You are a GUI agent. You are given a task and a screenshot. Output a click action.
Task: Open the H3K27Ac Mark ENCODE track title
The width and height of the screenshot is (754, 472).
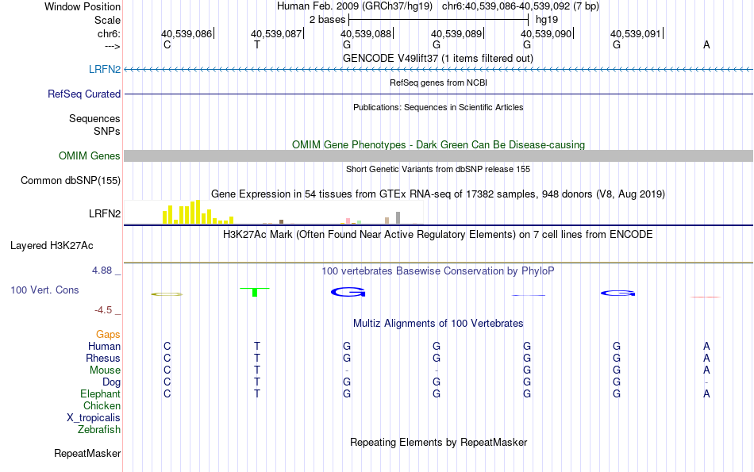(437, 235)
